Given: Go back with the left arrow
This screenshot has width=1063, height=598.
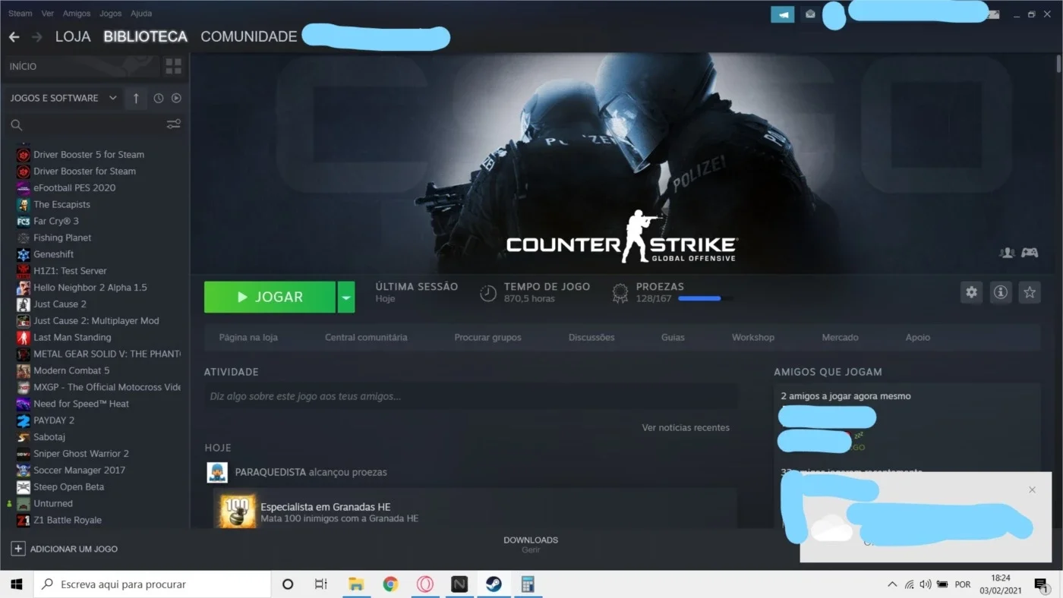Looking at the screenshot, I should point(14,36).
